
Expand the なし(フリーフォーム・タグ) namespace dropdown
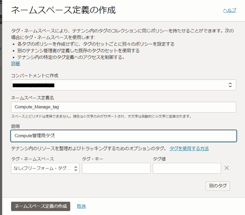45,168
